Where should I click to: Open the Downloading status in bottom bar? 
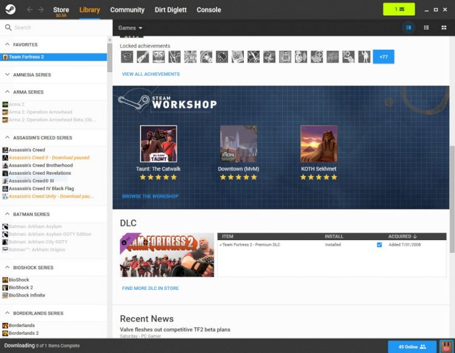pos(42,346)
